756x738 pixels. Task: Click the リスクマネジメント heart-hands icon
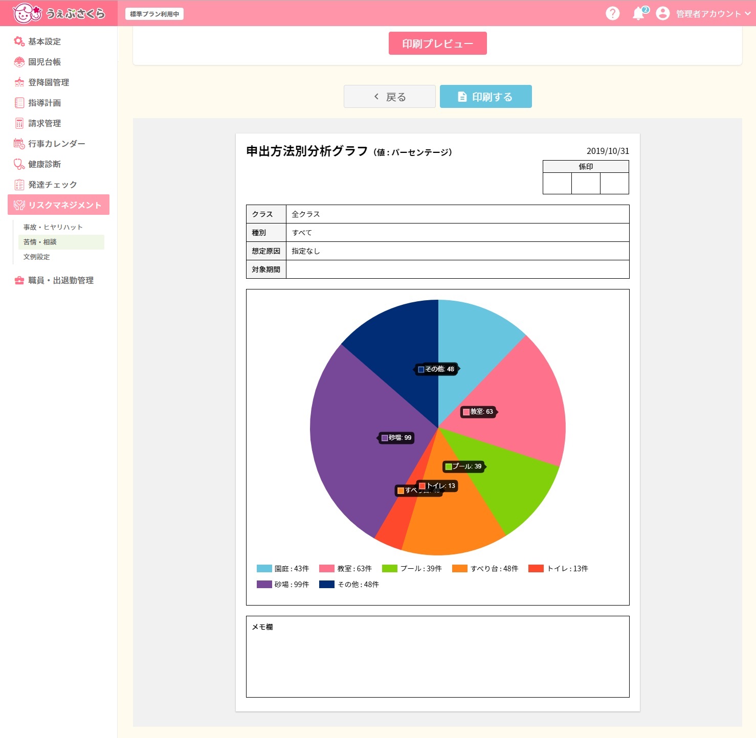(19, 205)
